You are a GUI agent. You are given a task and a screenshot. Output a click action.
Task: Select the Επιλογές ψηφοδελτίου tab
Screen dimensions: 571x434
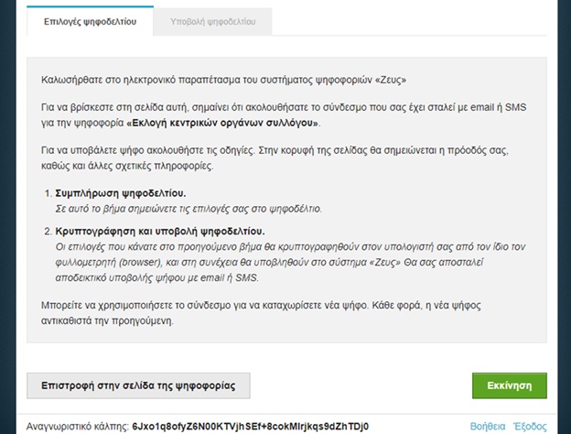click(x=91, y=21)
